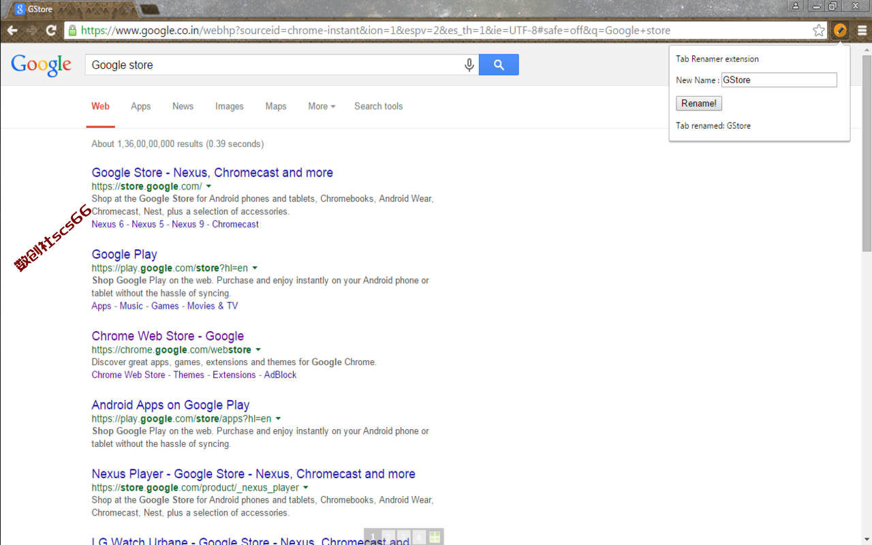Click the address bar URL
This screenshot has height=545, width=872.
click(375, 30)
